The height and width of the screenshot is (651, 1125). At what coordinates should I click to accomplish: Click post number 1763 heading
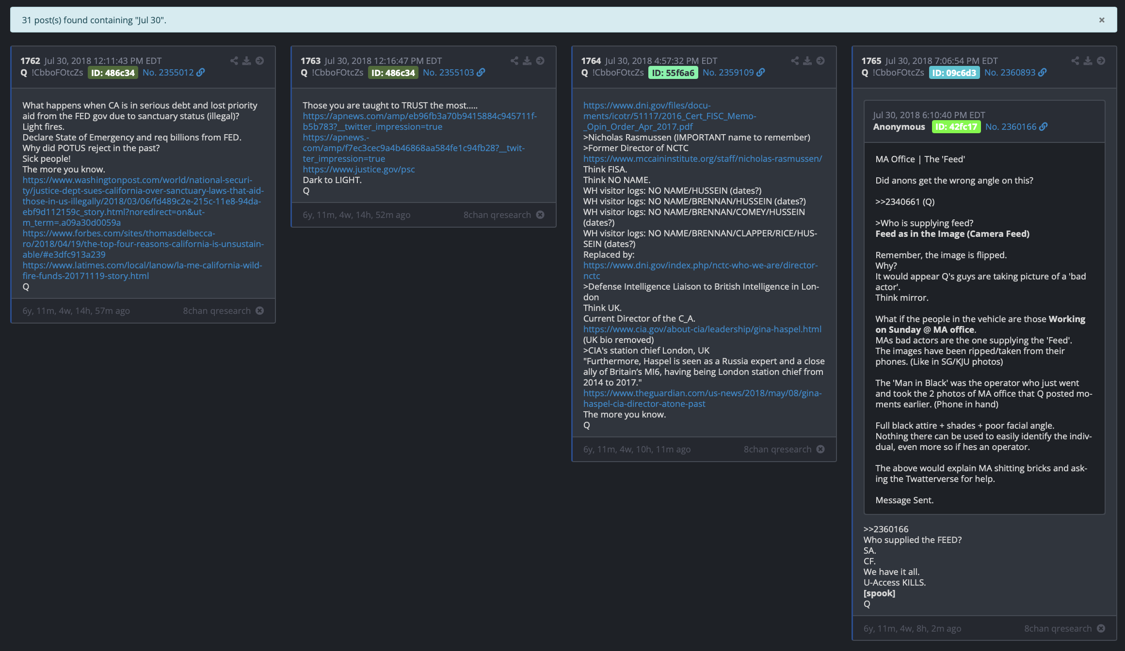click(310, 61)
